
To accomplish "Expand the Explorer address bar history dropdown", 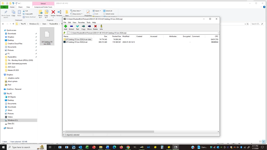I will pyautogui.click(x=245, y=24).
